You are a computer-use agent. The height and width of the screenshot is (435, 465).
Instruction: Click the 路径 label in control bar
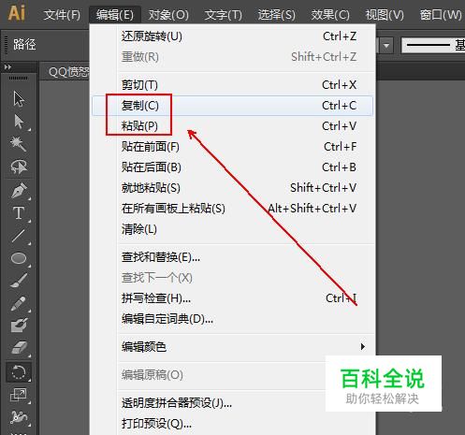[x=24, y=45]
